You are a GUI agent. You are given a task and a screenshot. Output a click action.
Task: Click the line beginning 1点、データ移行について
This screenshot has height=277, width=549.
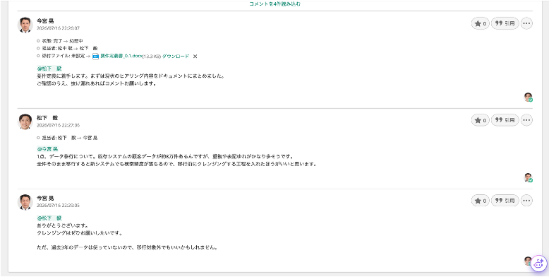click(165, 156)
